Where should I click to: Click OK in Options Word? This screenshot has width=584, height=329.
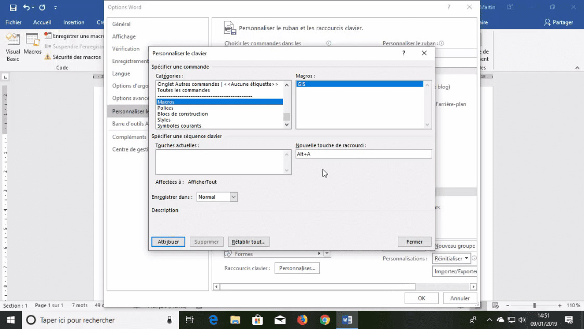coord(421,298)
